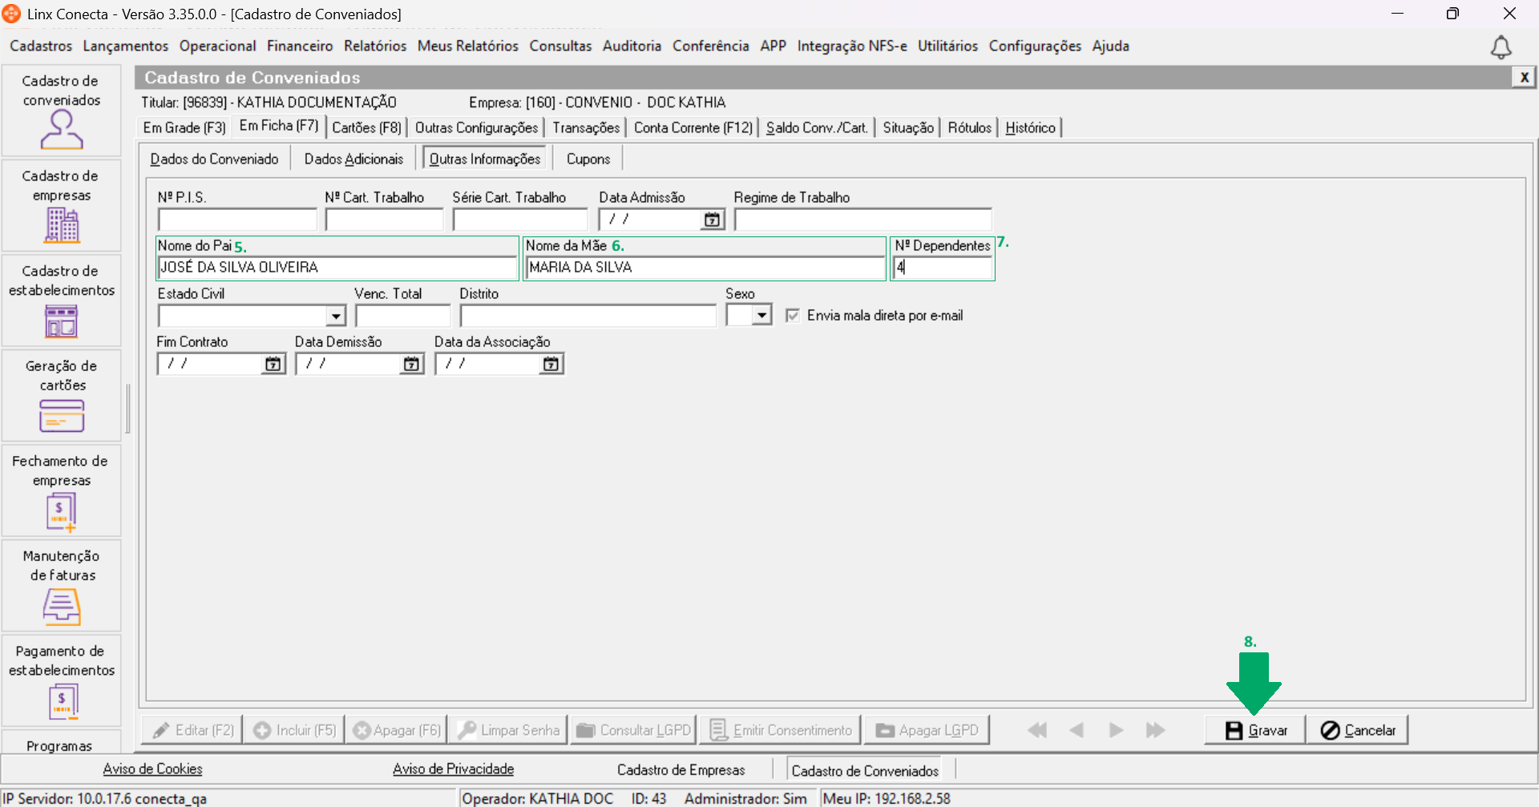Open the Integração NFS-e menu
Image resolution: width=1539 pixels, height=807 pixels.
[x=852, y=46]
